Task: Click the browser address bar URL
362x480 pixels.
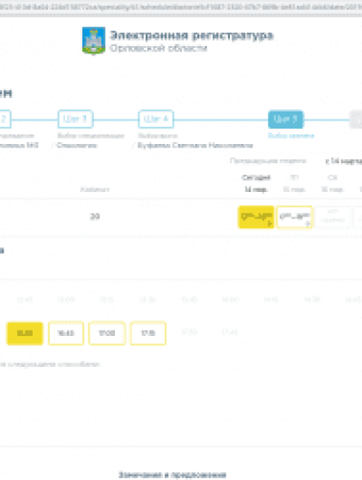Action: point(181,6)
